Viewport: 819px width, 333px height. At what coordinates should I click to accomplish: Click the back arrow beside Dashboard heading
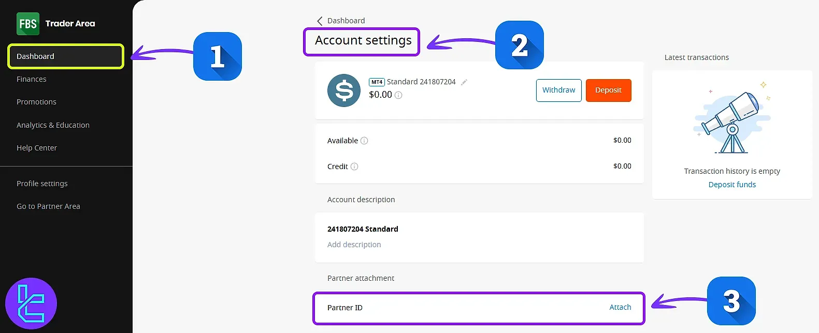(x=320, y=21)
